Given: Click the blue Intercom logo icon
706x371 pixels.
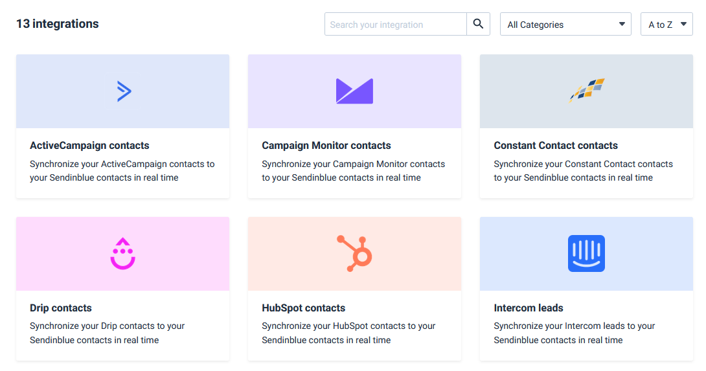Looking at the screenshot, I should (x=586, y=254).
